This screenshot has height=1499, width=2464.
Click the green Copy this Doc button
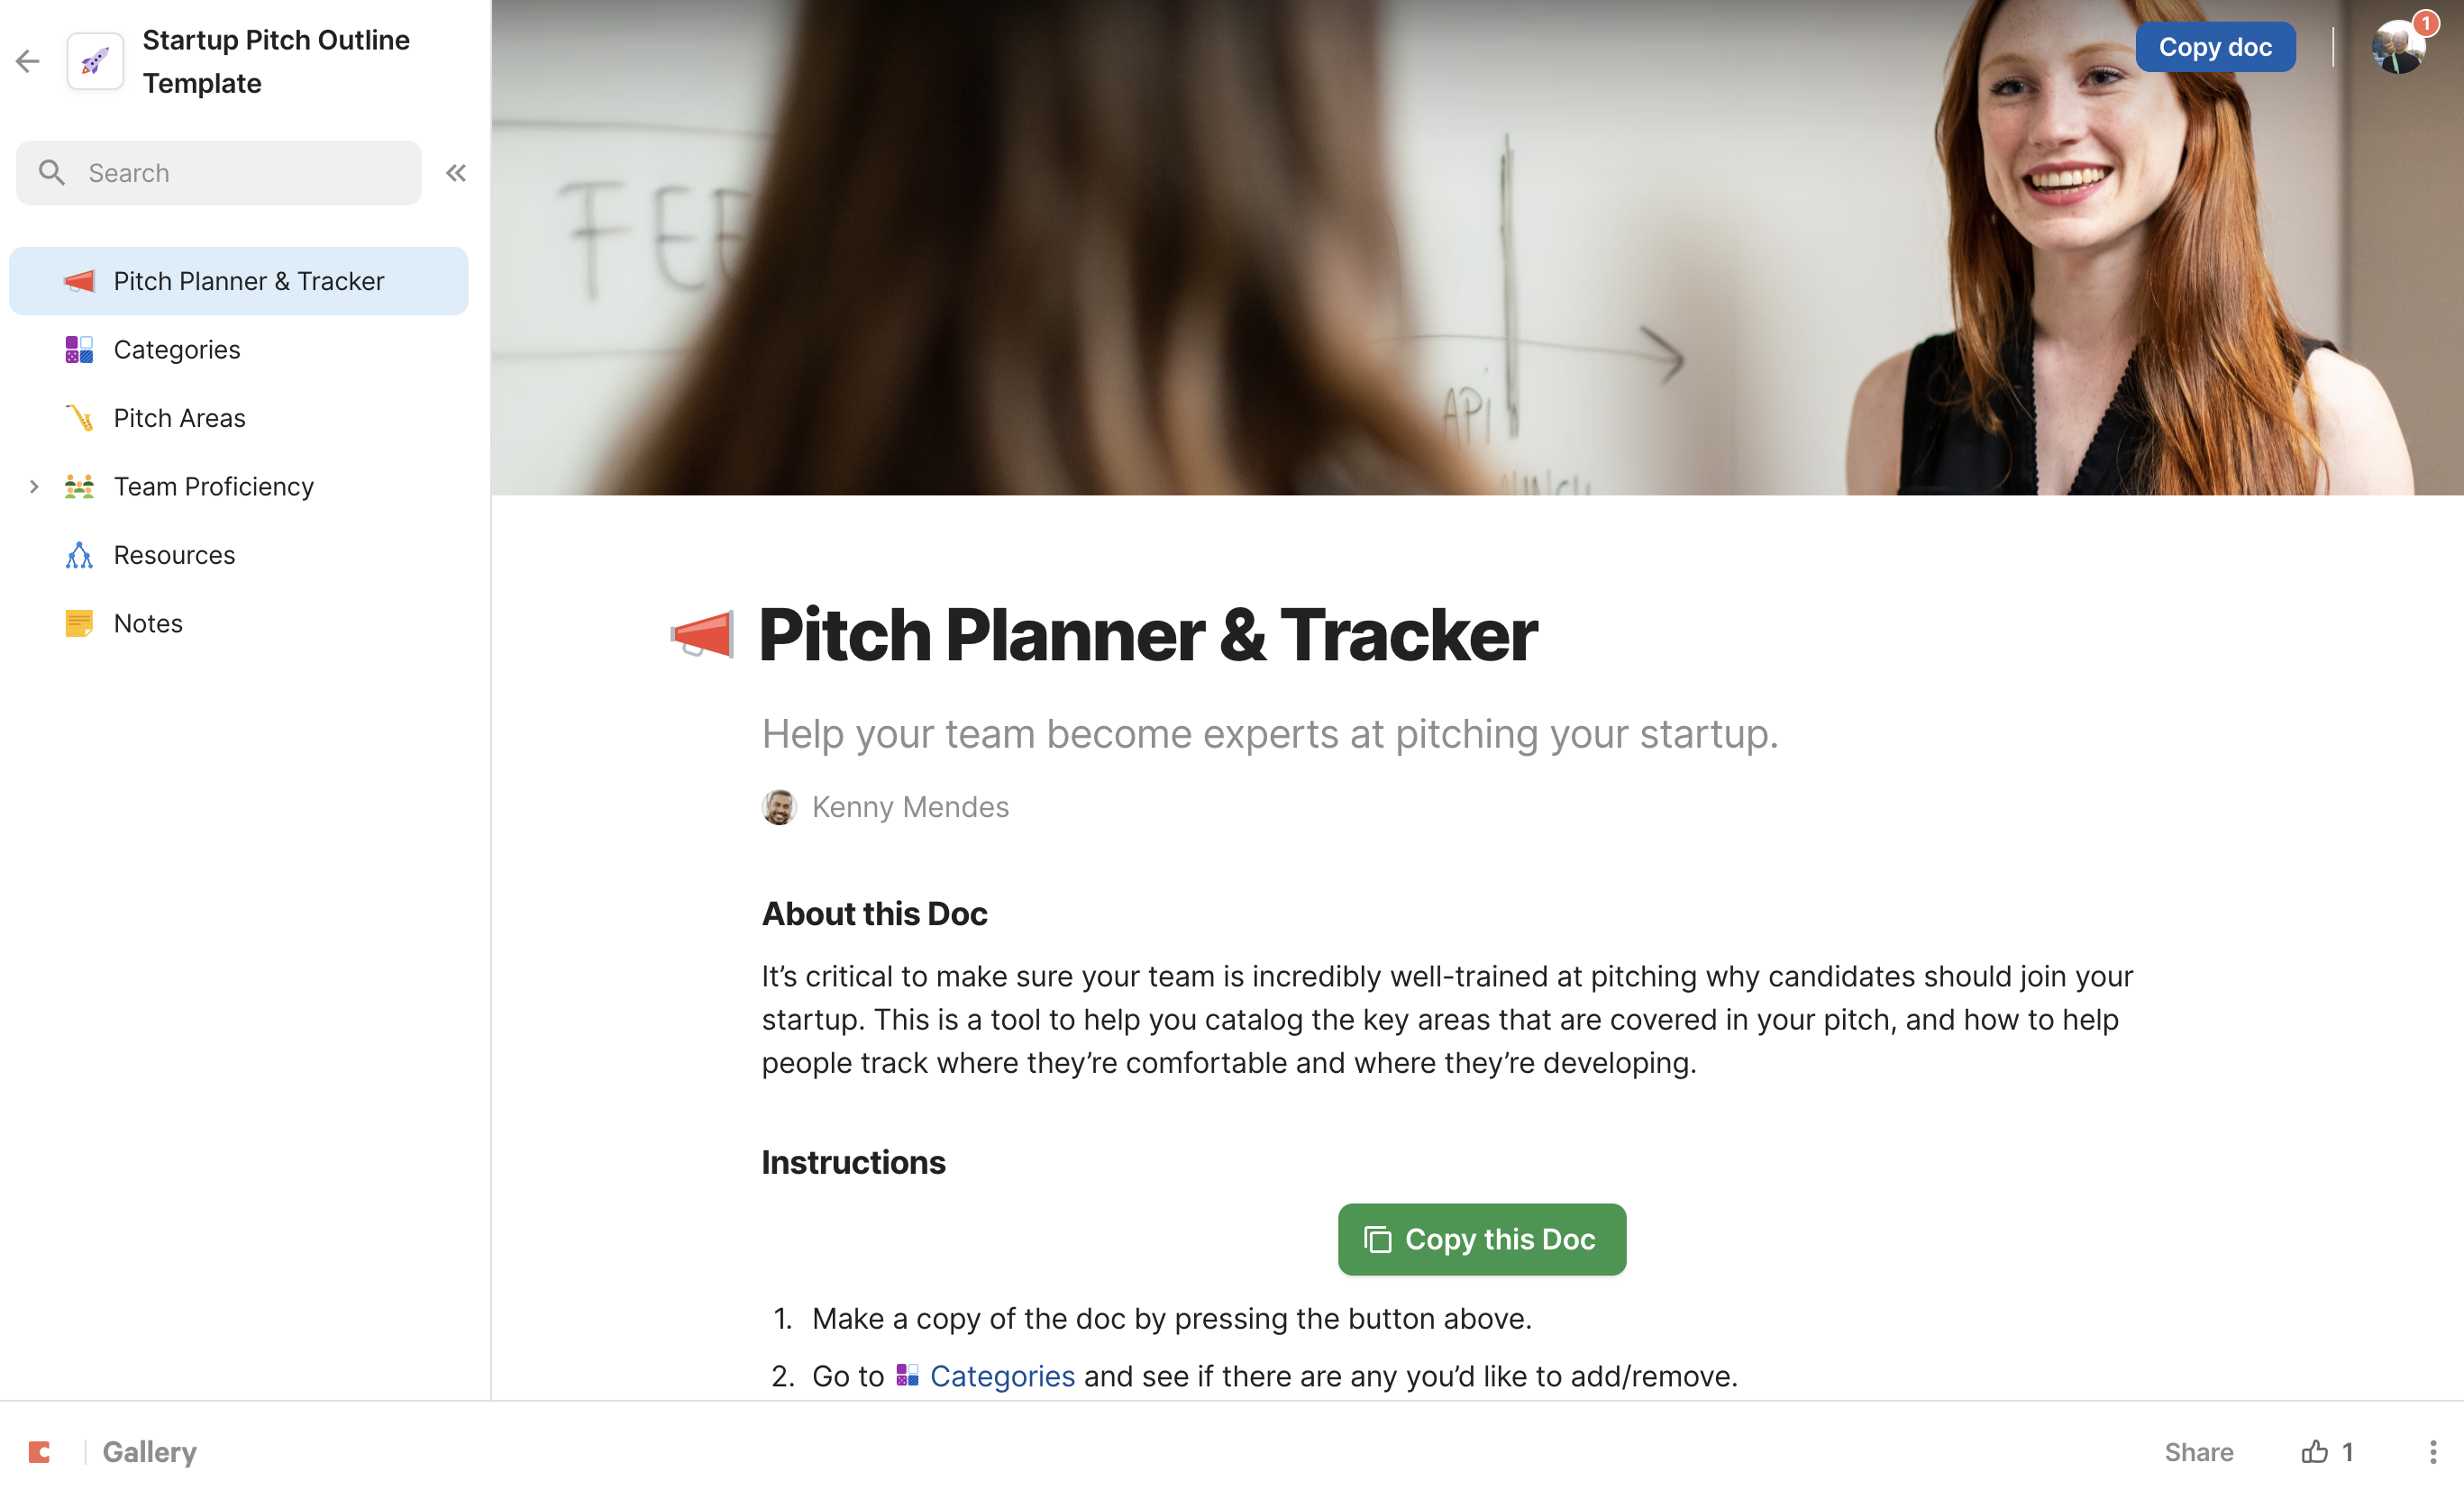click(x=1481, y=1238)
